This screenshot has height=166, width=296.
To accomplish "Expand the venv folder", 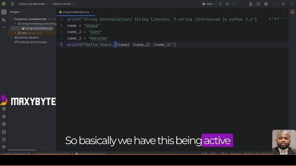I will coord(15,33).
